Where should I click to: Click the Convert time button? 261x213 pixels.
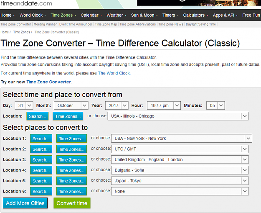72,203
